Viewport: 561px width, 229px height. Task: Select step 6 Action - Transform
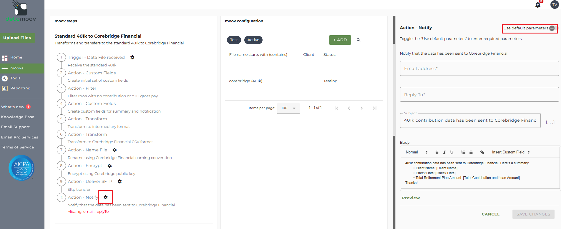coord(87,134)
